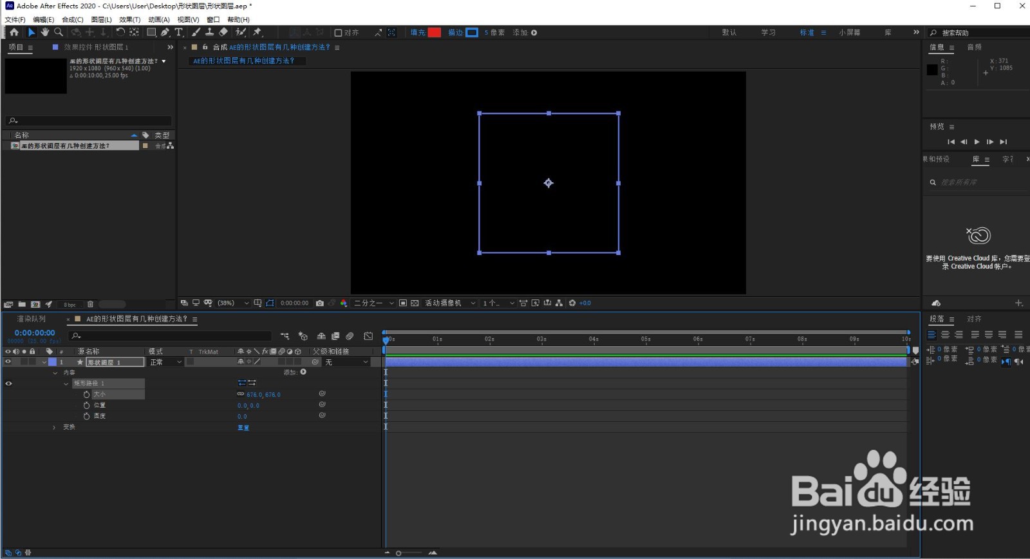Select the Zoom magnifier tool
The image size is (1030, 559).
59,32
